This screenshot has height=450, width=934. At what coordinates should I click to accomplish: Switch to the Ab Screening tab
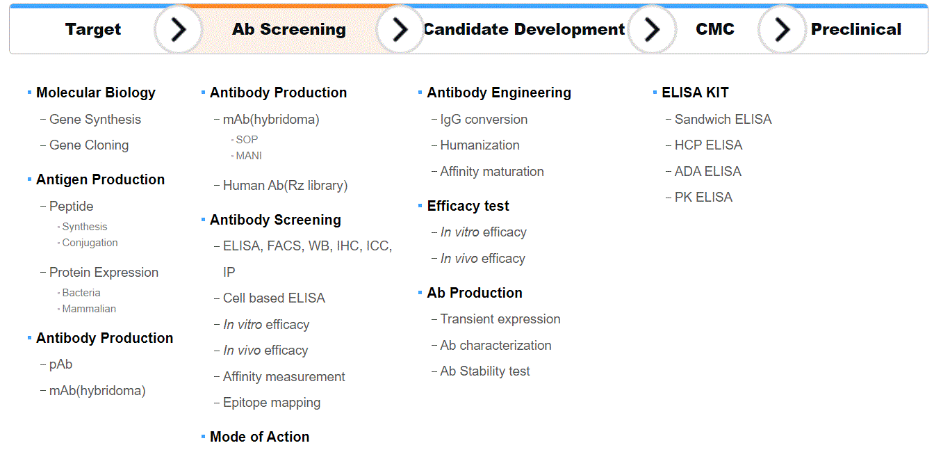289,29
